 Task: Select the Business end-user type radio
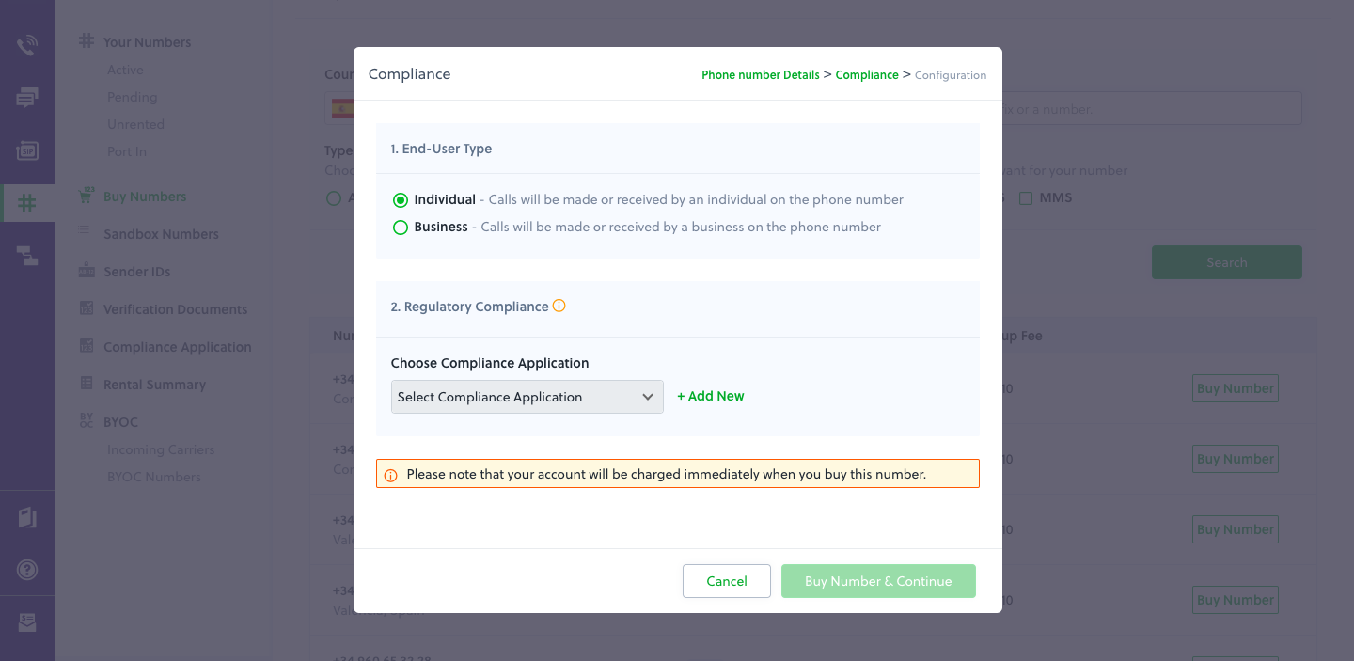[x=401, y=228]
